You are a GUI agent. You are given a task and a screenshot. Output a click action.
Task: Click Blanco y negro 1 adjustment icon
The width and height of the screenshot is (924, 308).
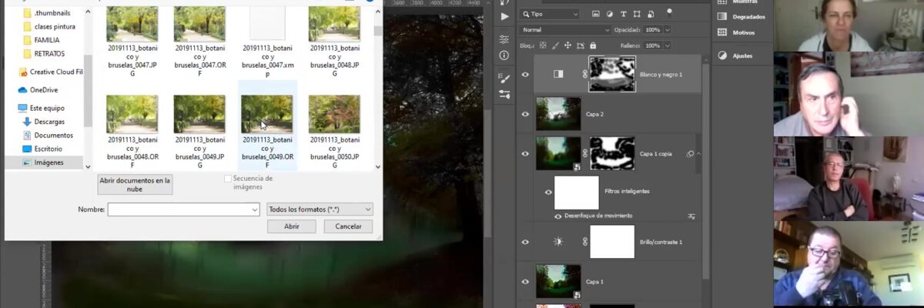(558, 74)
